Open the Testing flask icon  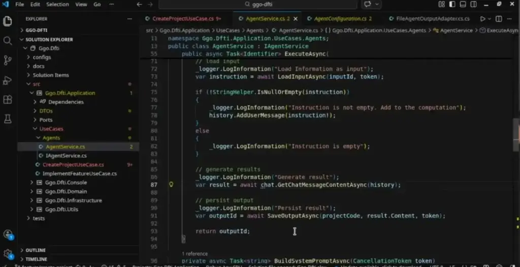tap(8, 119)
